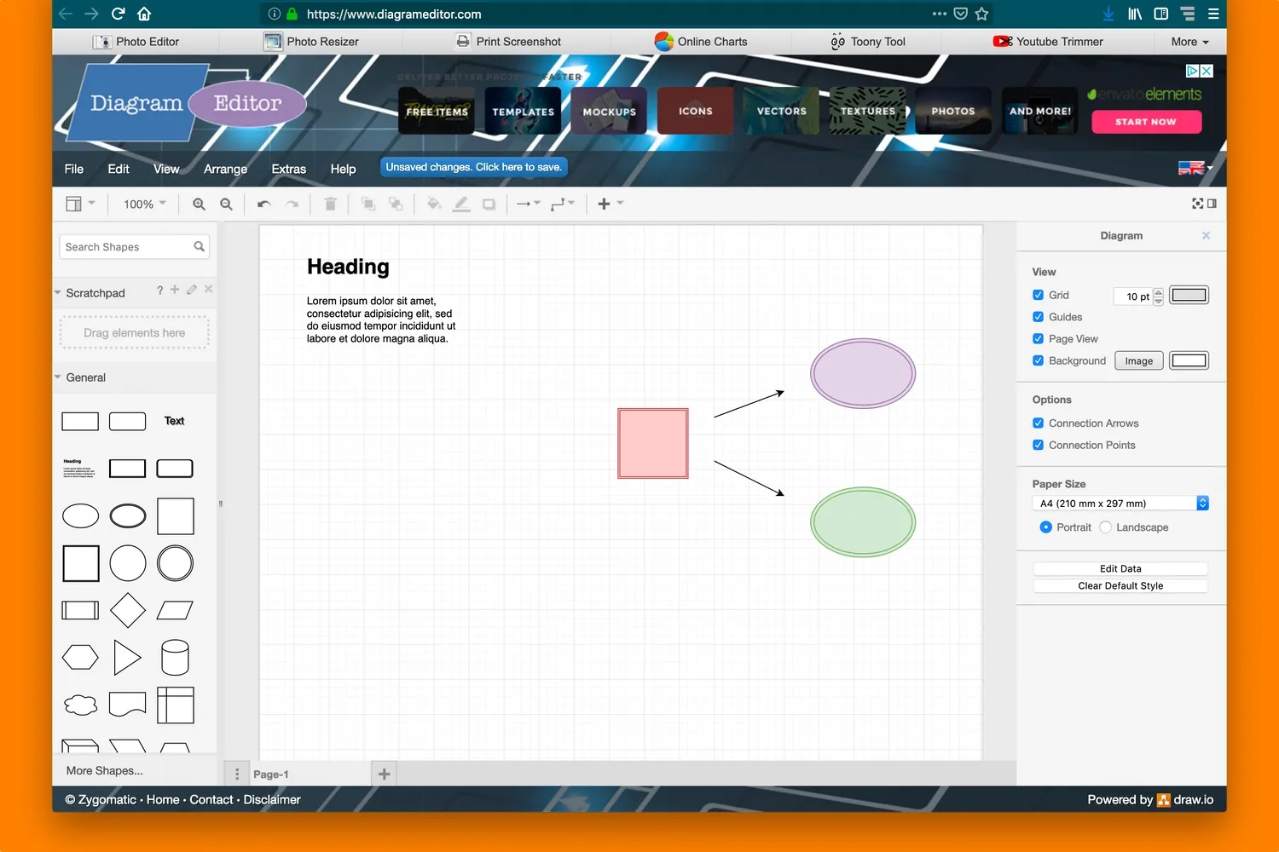Screen dimensions: 1279x852
Task: Open the Extras menu
Action: (x=288, y=169)
